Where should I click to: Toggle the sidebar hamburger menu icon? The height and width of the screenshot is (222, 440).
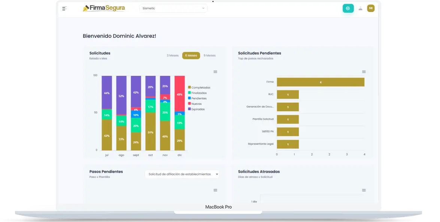click(x=64, y=8)
